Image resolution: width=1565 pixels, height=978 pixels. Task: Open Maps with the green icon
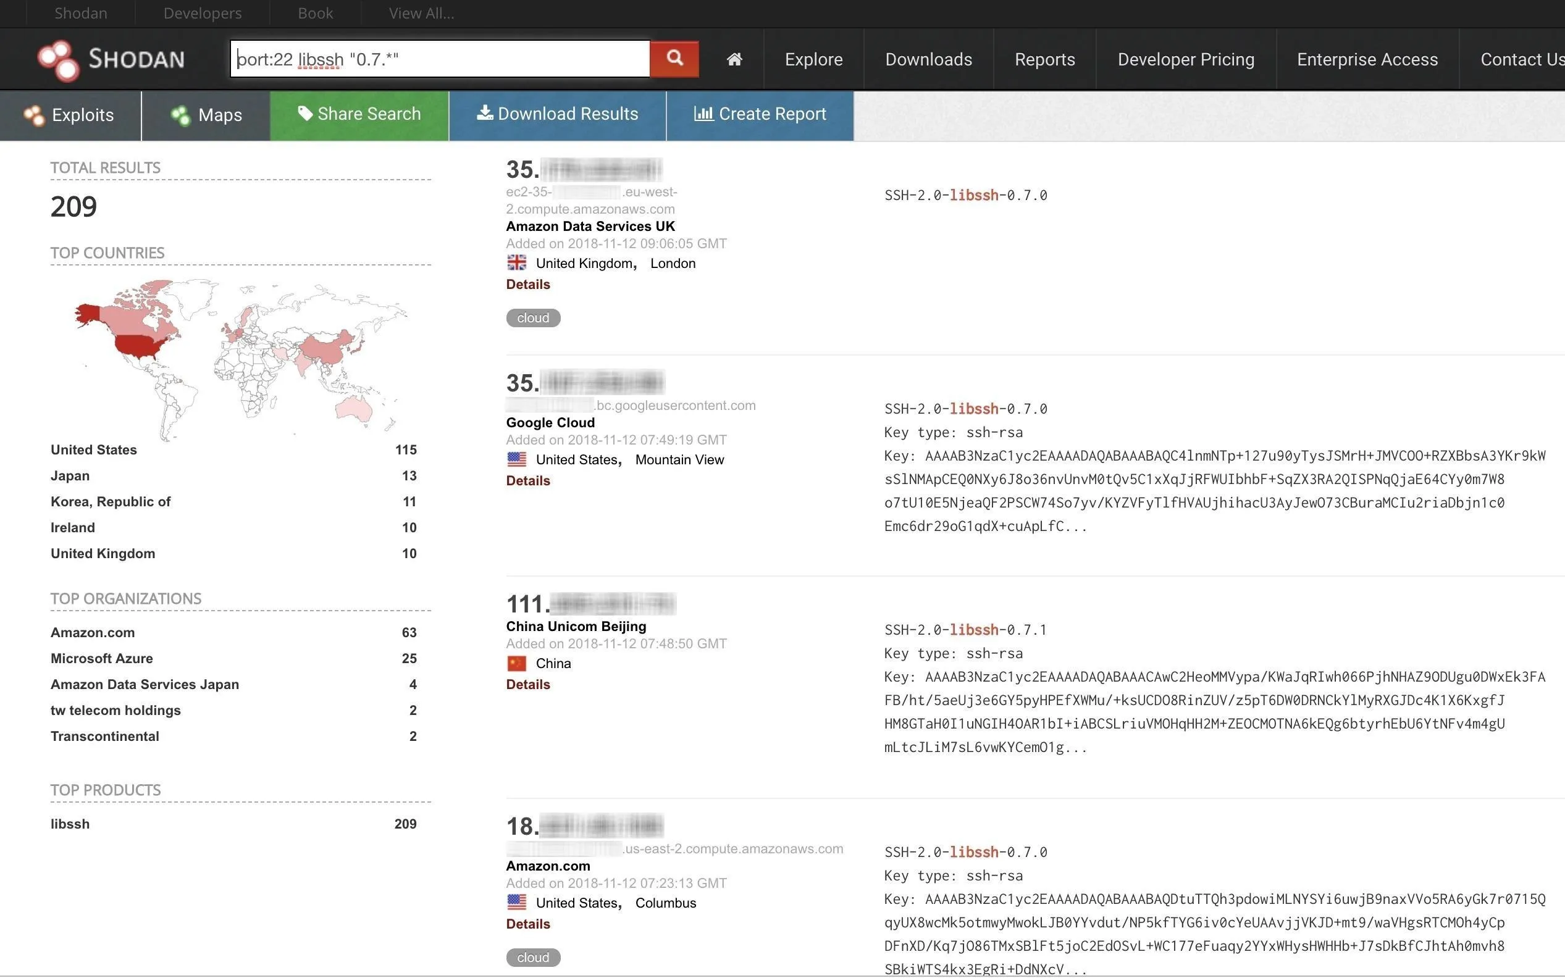click(180, 116)
